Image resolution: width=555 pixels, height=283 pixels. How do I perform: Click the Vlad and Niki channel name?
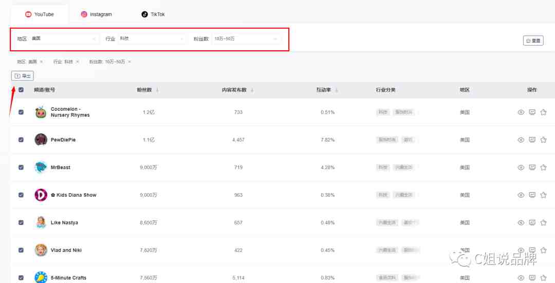point(66,250)
